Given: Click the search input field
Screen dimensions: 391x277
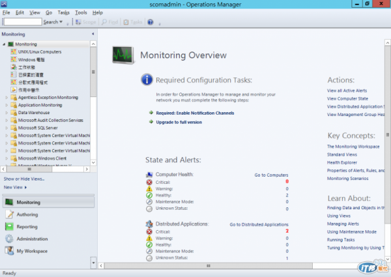Looking at the screenshot, I should tap(23, 22).
